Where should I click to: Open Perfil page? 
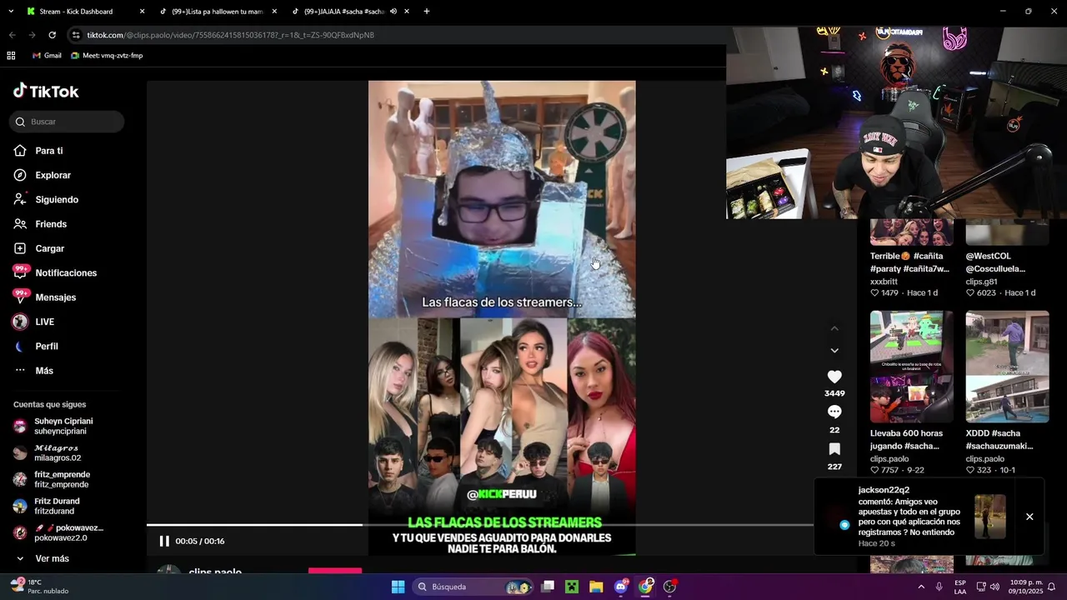pyautogui.click(x=37, y=346)
